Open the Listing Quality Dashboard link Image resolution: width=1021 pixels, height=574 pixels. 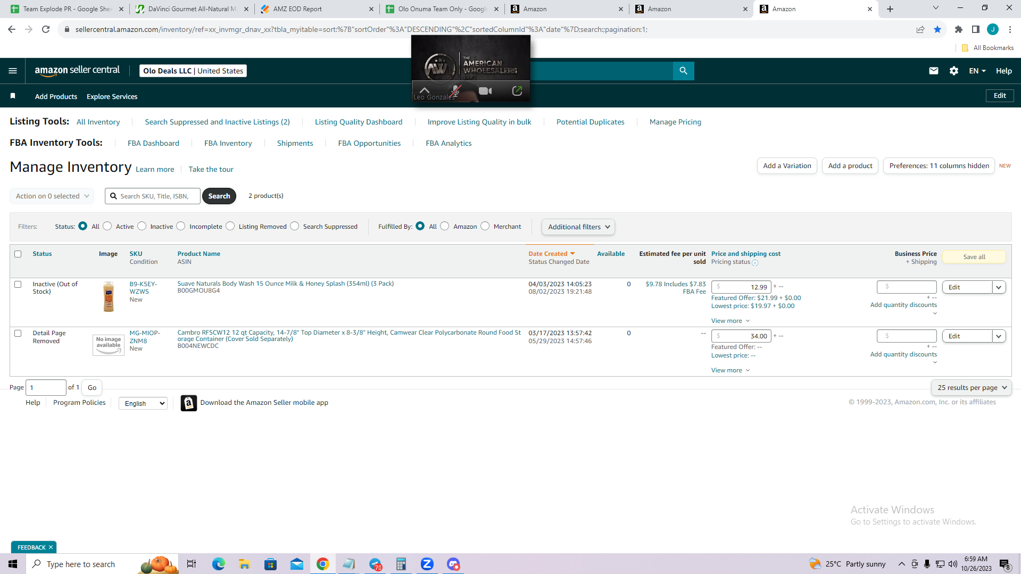tap(359, 122)
